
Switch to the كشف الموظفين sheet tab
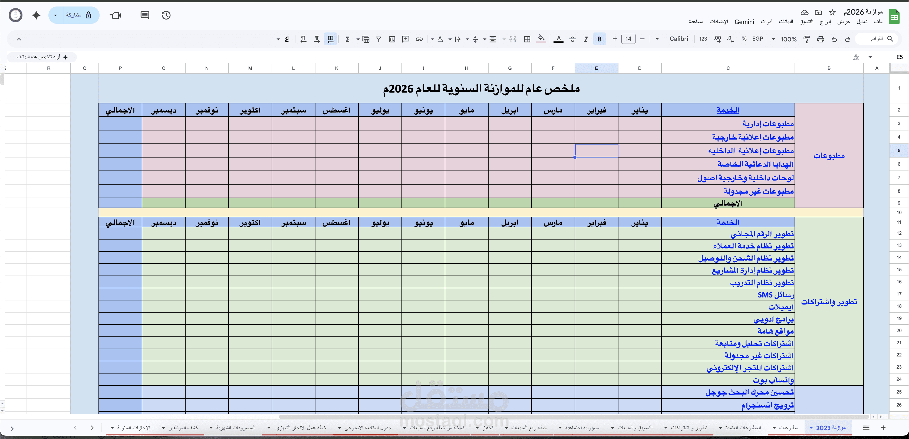(x=183, y=427)
